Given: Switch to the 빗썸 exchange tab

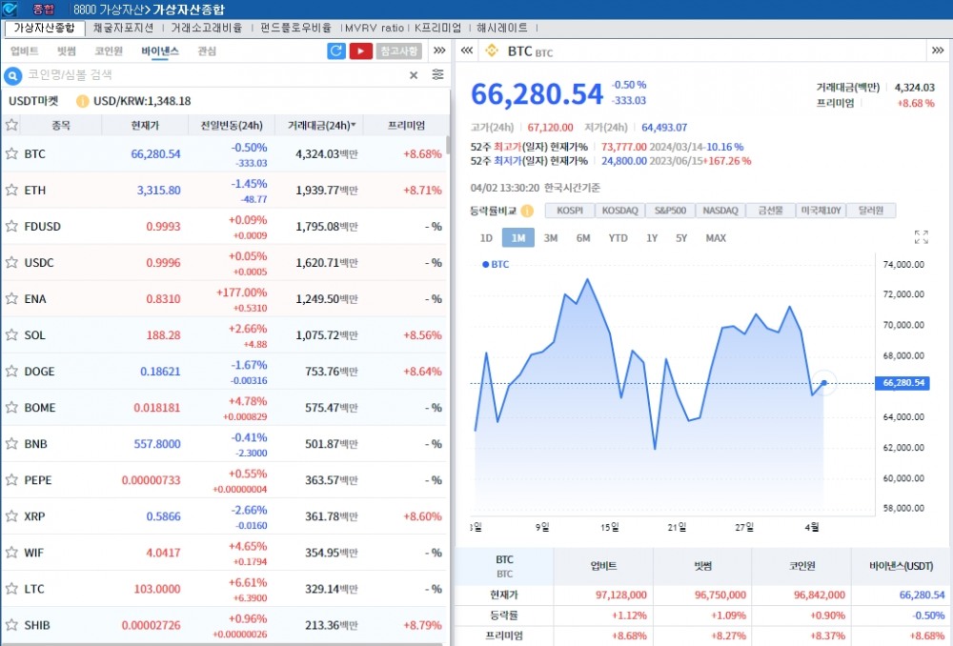Looking at the screenshot, I should (x=65, y=50).
